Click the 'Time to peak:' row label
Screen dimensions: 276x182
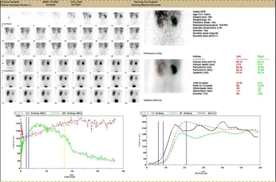tap(201, 83)
